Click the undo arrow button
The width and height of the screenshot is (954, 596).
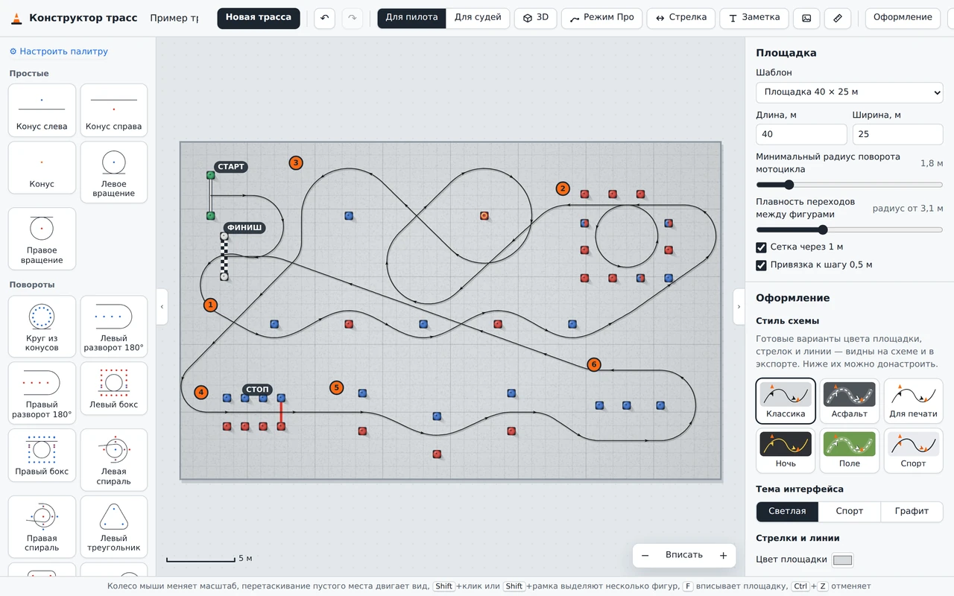[324, 19]
